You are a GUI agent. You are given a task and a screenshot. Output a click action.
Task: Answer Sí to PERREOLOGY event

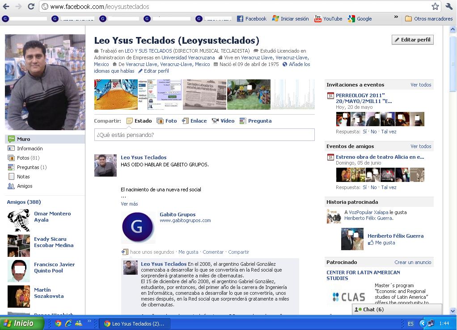[x=364, y=132]
